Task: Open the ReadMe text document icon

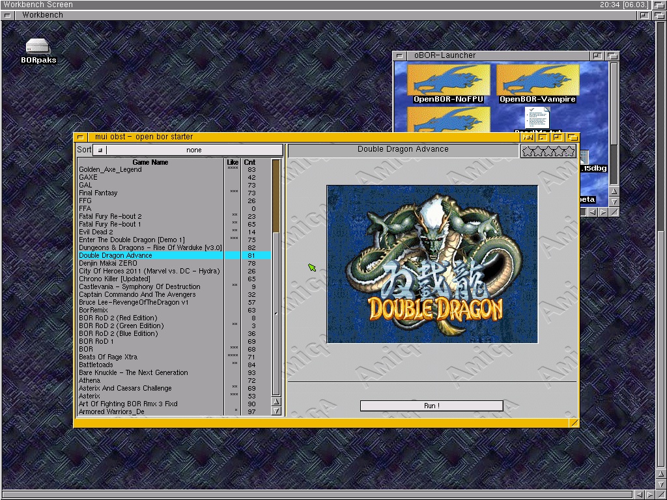Action: pos(537,119)
